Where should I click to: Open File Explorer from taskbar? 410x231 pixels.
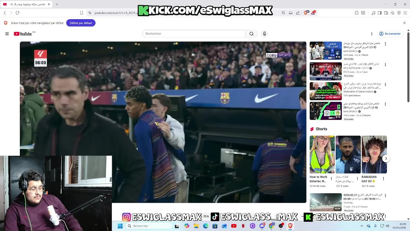196,226
